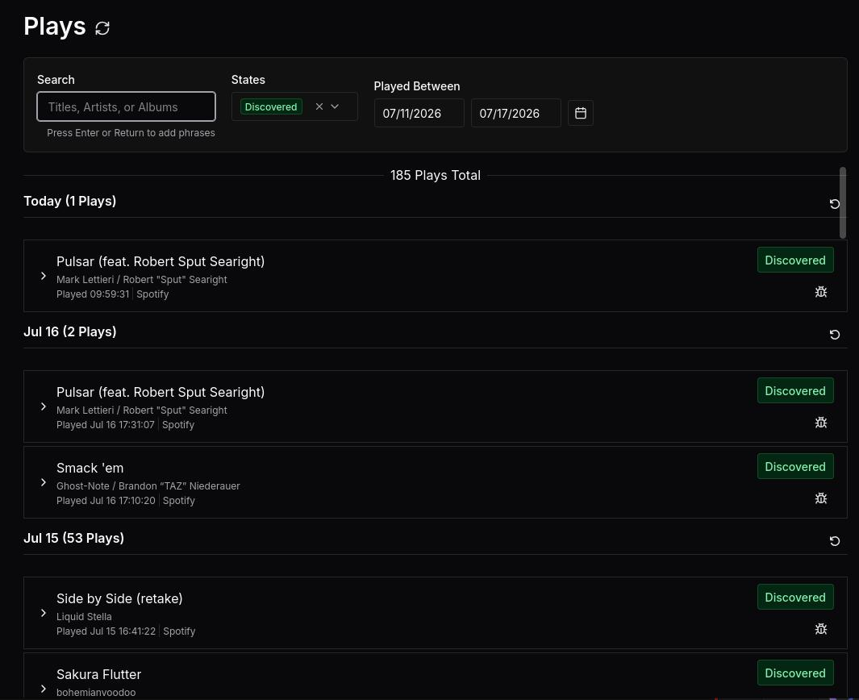The height and width of the screenshot is (700, 859).
Task: Open debug bug icon for Jul 16 Pulsar play
Action: 820,423
